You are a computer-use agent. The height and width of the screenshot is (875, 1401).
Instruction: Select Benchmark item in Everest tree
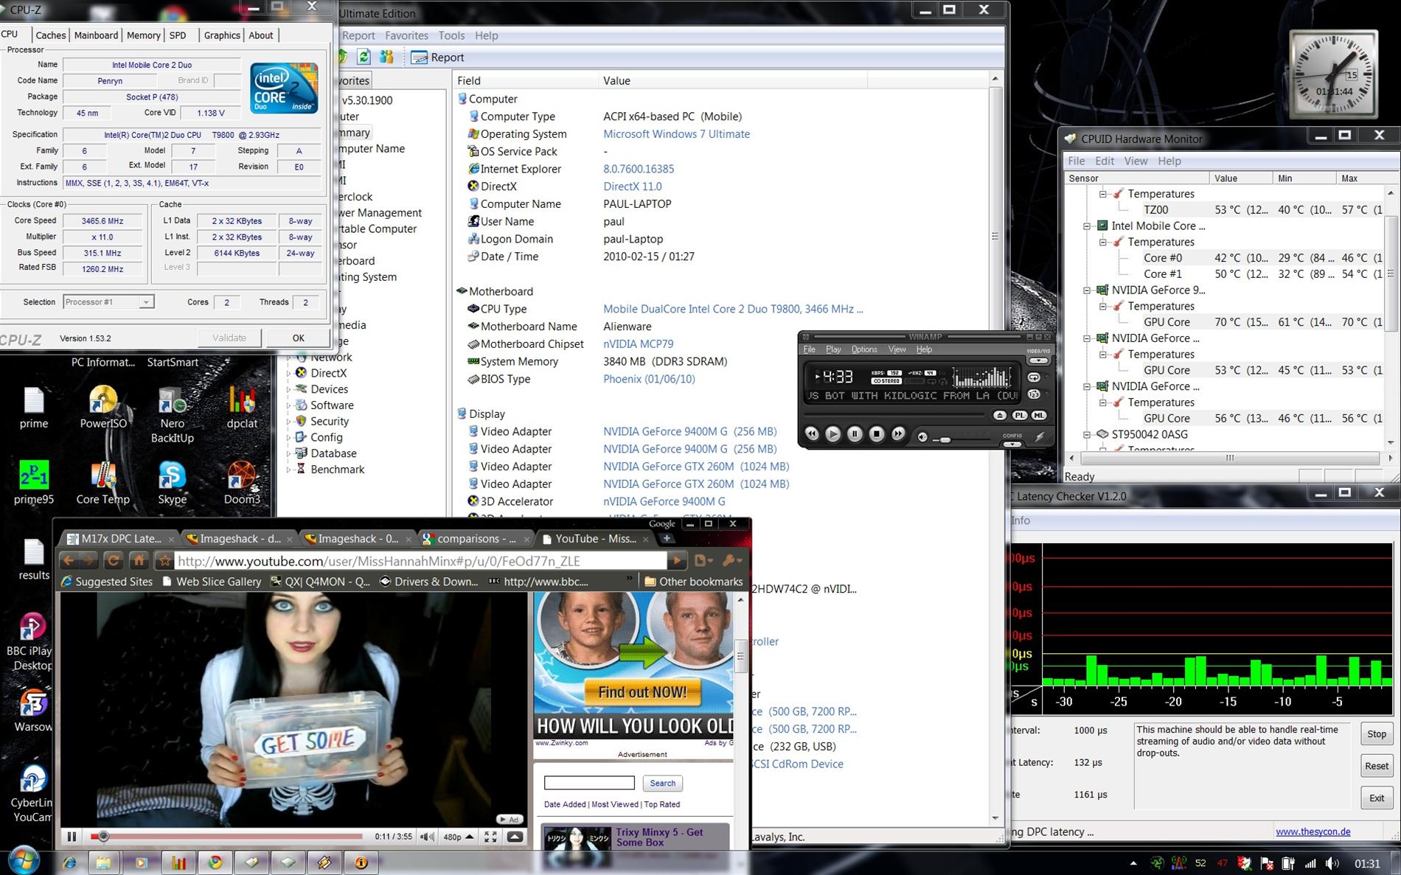[337, 470]
